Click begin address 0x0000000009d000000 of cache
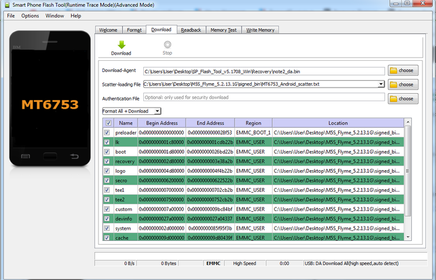Image resolution: width=436 pixels, height=280 pixels. tap(161, 238)
